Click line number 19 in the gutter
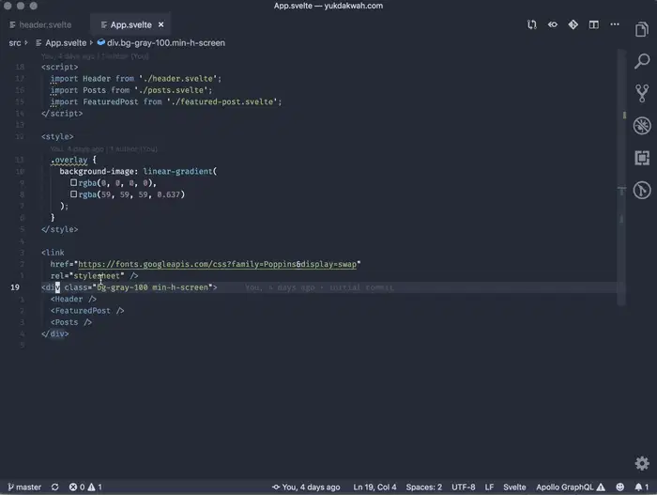Image resolution: width=657 pixels, height=495 pixels. (15, 287)
